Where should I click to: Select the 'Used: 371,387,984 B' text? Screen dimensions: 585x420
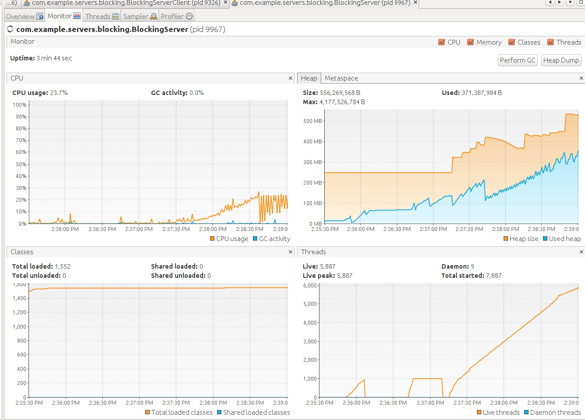coord(472,93)
